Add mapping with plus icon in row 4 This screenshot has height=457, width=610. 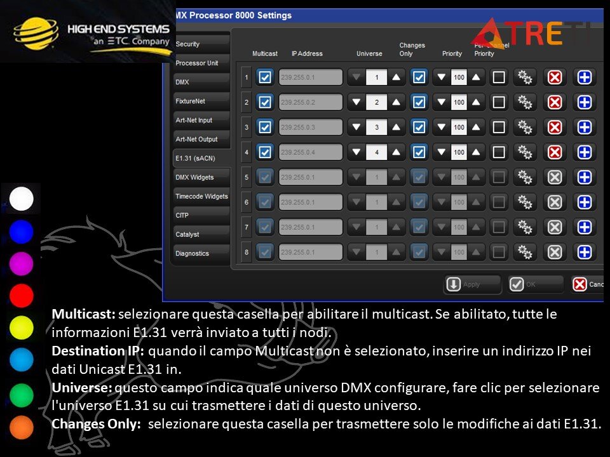[x=585, y=152]
